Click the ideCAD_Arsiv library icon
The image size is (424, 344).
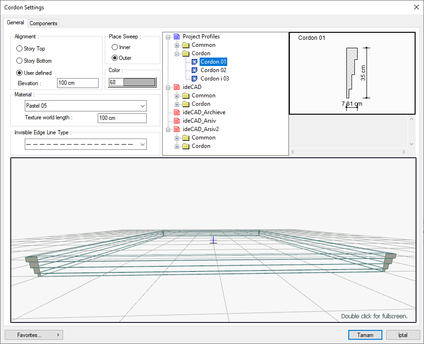point(177,121)
